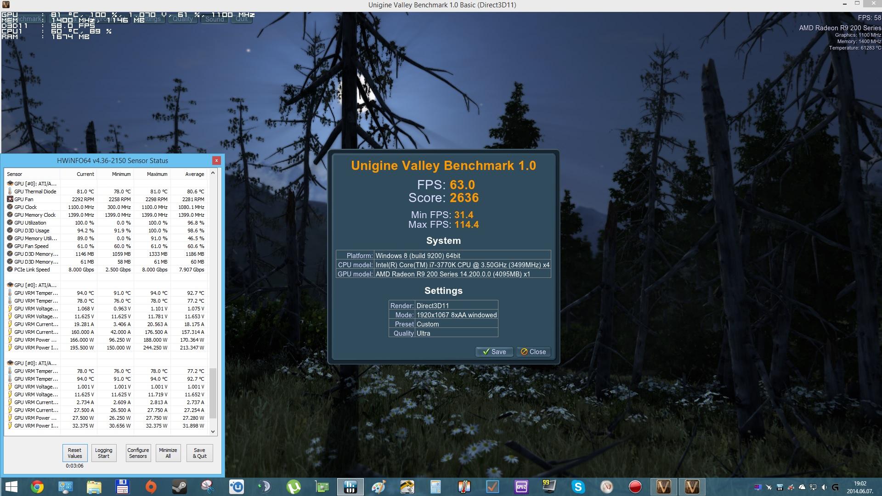This screenshot has width=882, height=496.
Task: Select the GPU Thermal Diode row
Action: point(106,192)
